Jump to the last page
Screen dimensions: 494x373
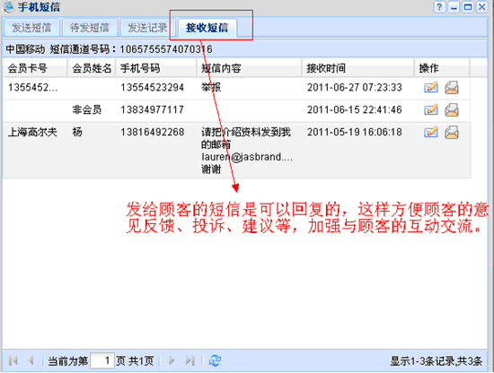[190, 360]
